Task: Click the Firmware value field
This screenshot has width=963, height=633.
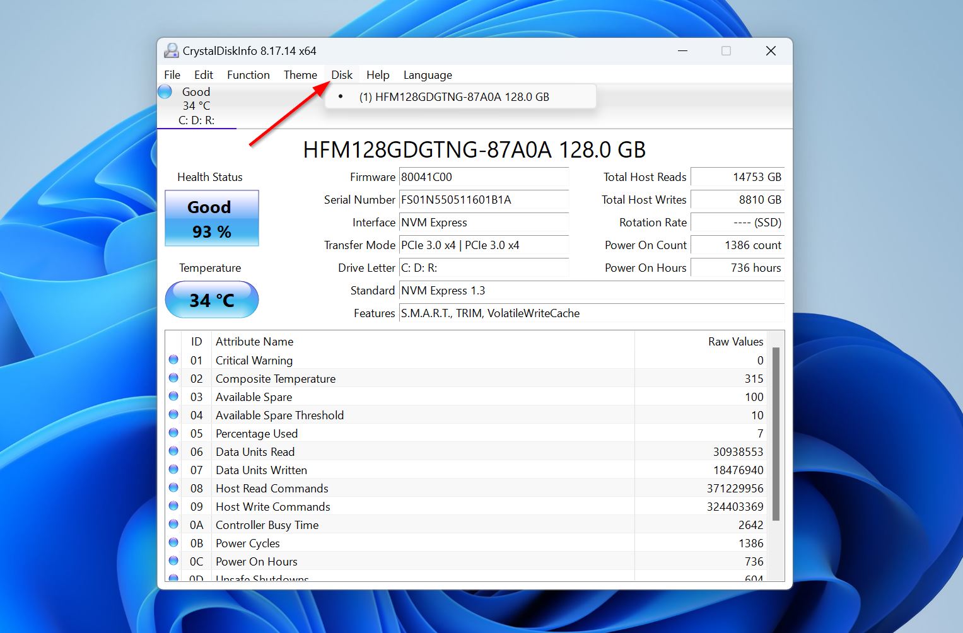Action: tap(483, 177)
